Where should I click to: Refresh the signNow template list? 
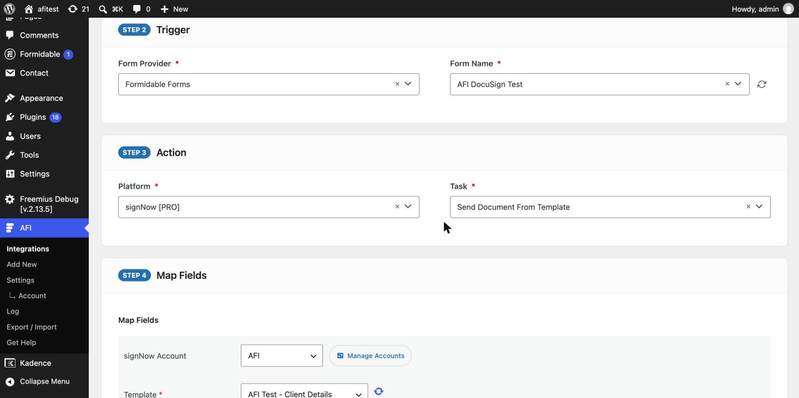(379, 391)
